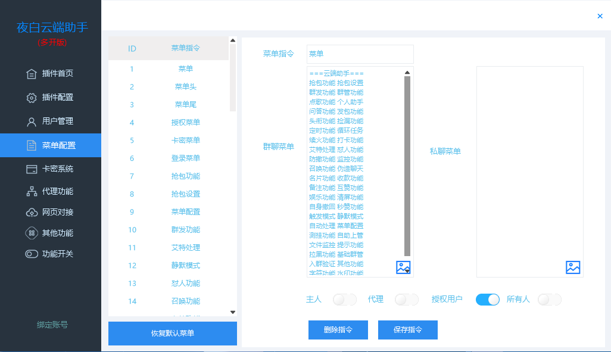Click the image icon under 私聊菜单 box
Viewport: 611px width, 352px height.
[x=572, y=268]
